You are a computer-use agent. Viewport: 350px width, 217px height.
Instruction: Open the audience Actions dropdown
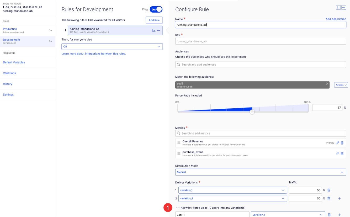pyautogui.click(x=341, y=85)
